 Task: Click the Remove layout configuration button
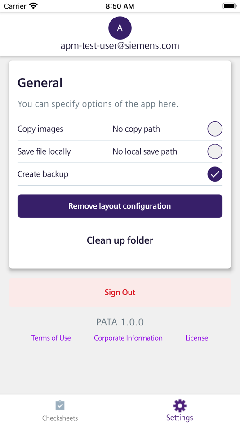tap(120, 206)
